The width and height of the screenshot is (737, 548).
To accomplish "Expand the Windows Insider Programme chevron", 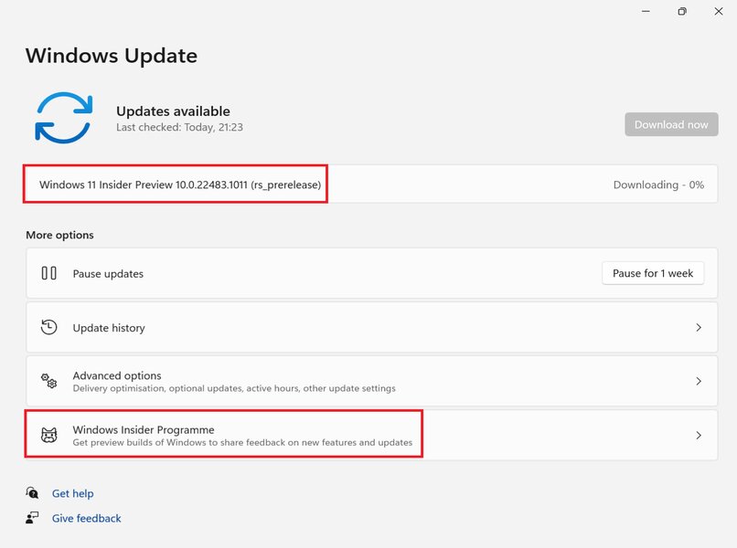I will 699,435.
